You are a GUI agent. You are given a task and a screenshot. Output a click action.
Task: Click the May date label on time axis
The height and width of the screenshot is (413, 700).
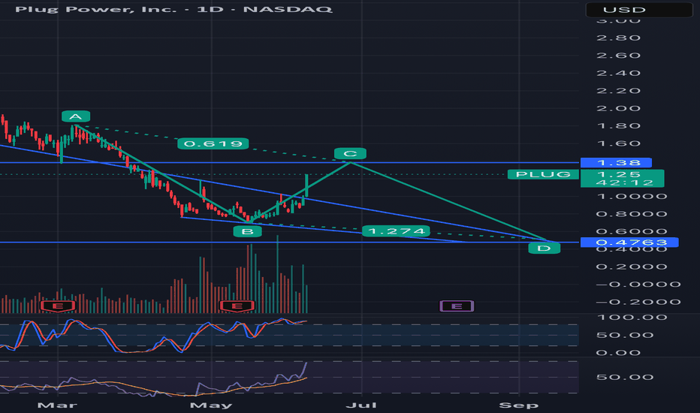(211, 405)
